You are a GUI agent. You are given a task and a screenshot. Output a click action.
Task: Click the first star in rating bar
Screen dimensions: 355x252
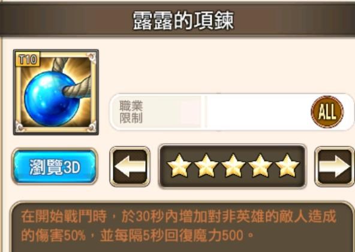(179, 166)
